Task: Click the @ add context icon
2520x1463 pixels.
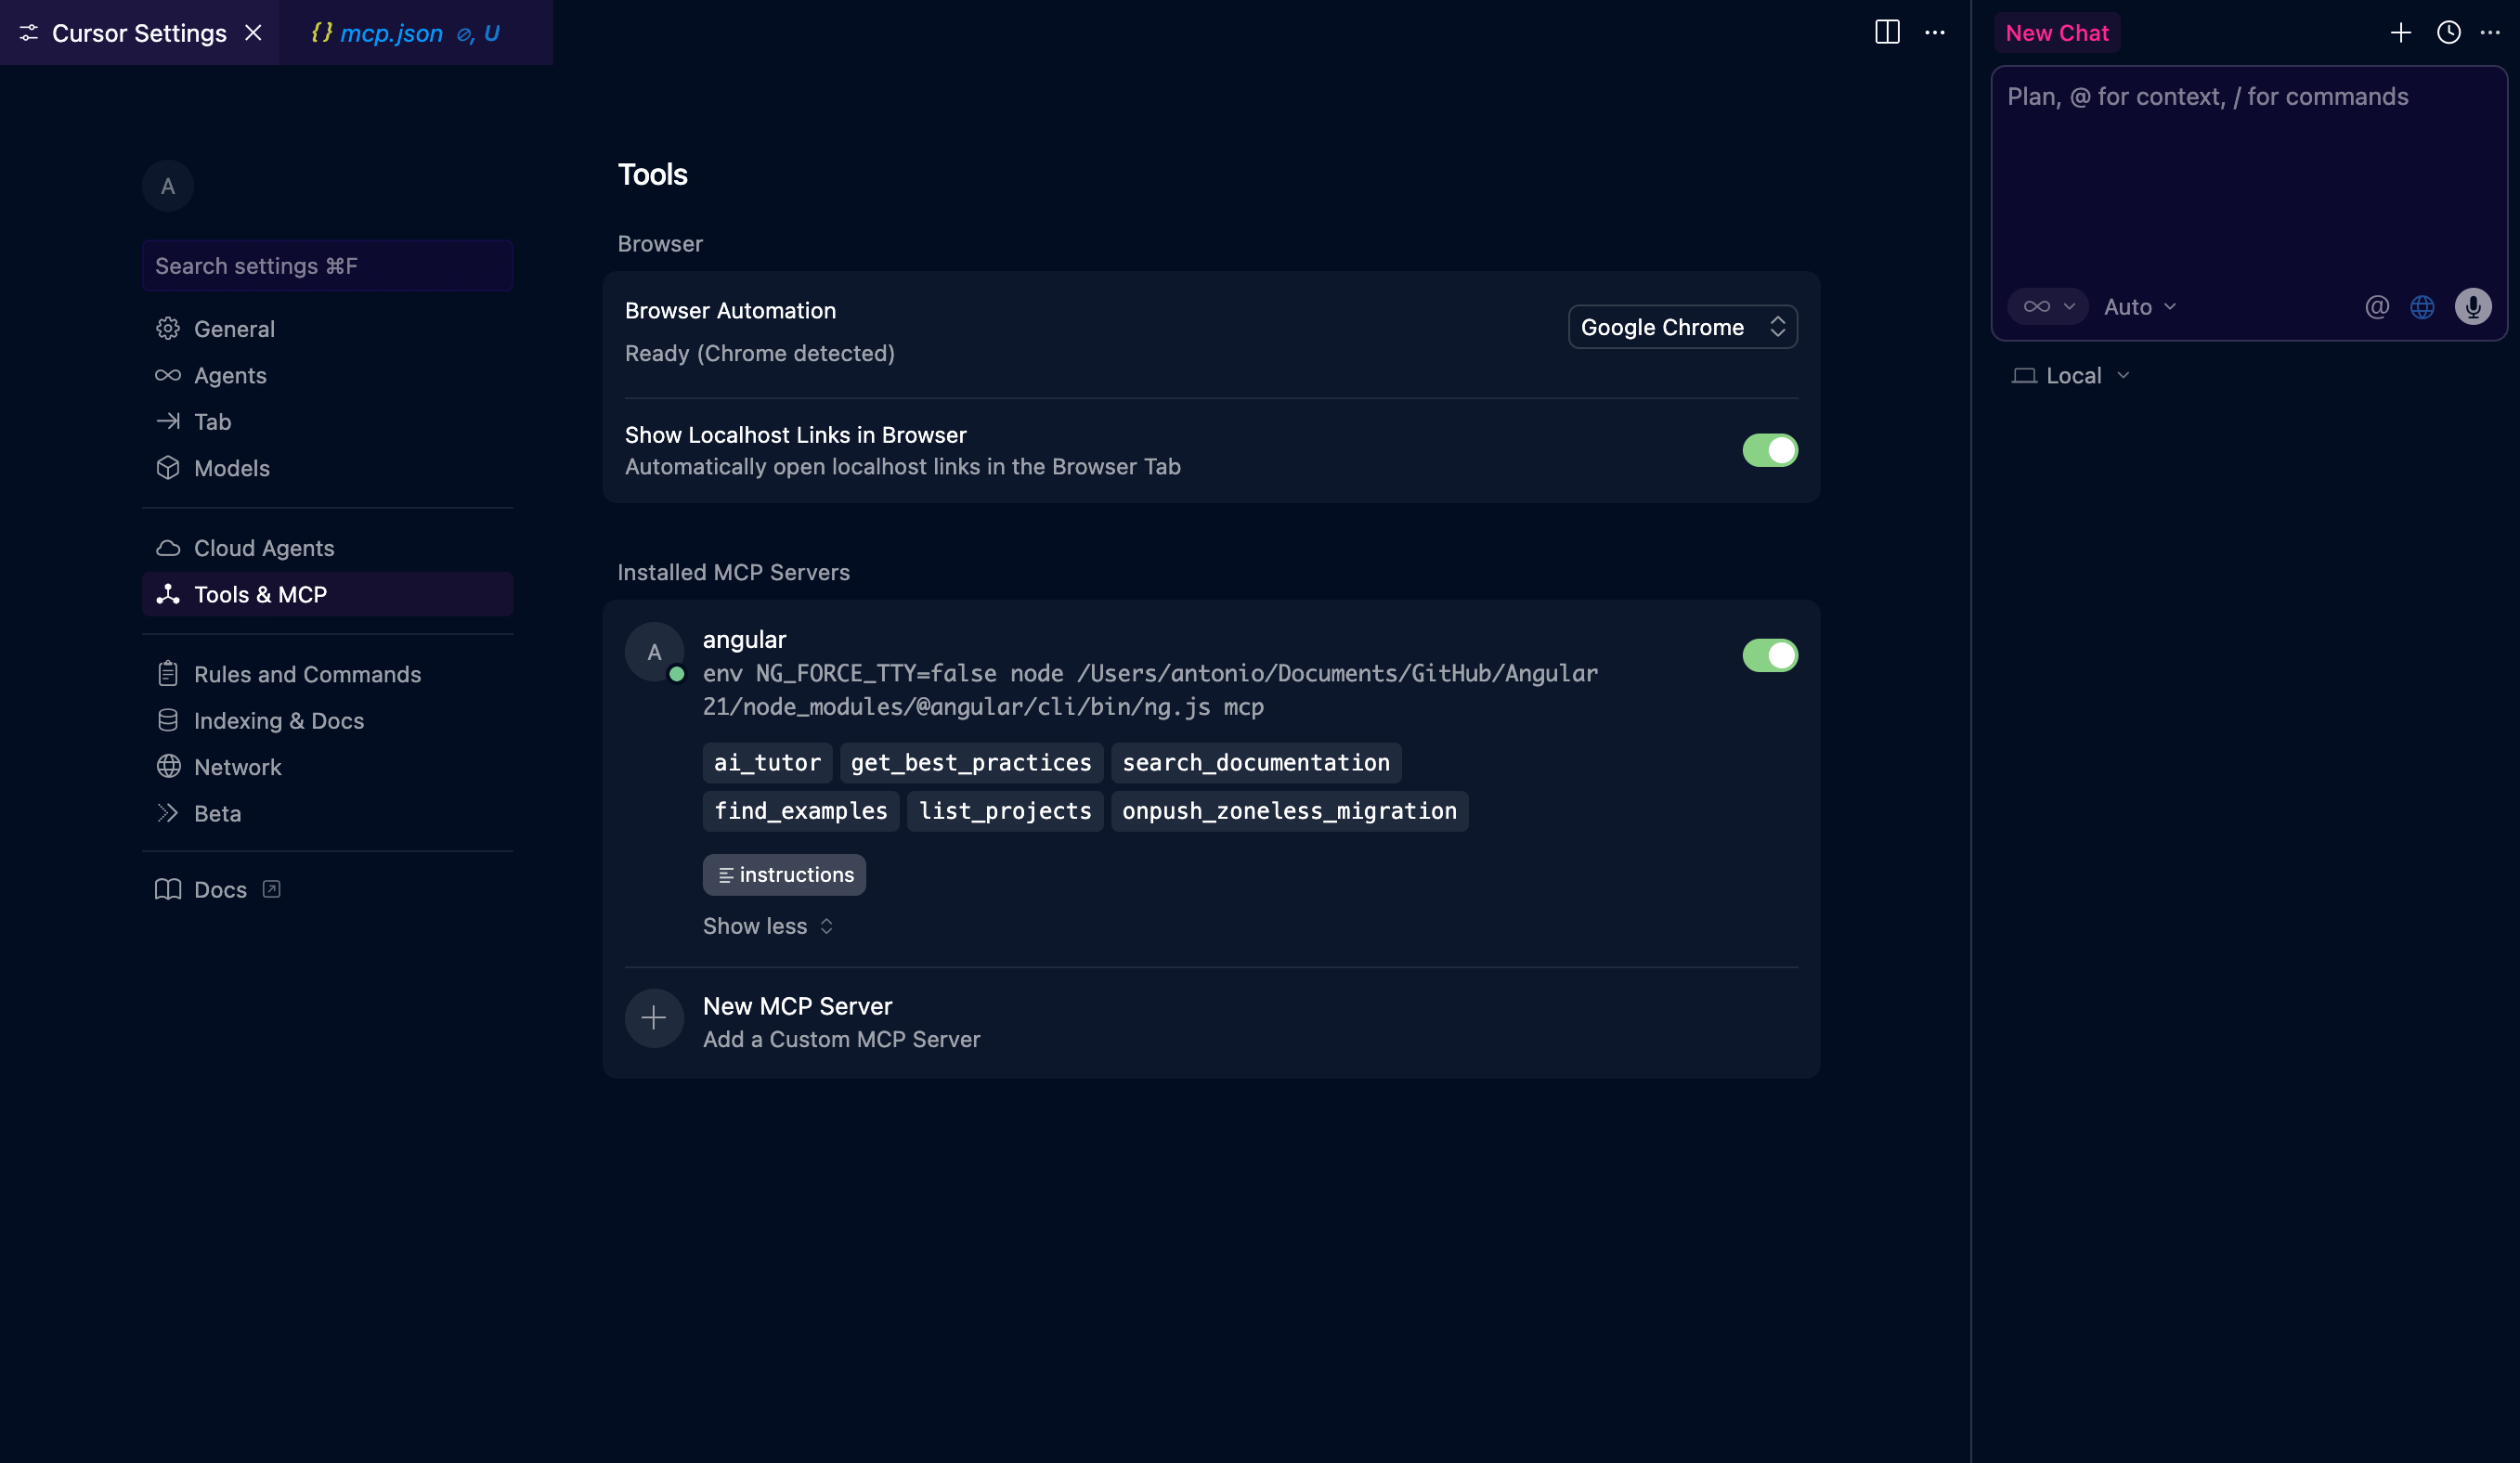Action: 2376,306
